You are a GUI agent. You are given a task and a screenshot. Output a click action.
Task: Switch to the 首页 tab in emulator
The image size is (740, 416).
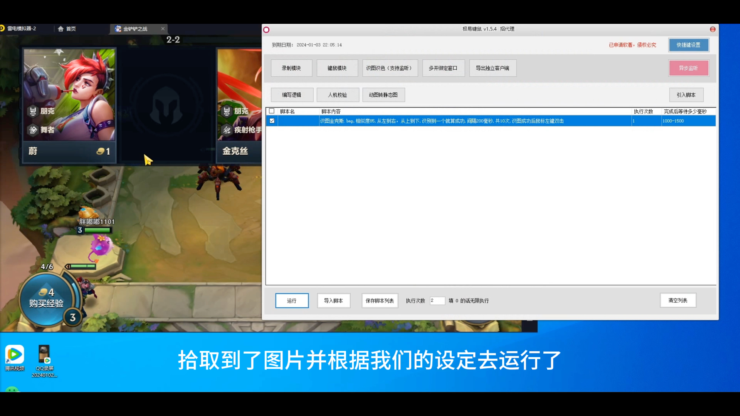click(x=67, y=29)
